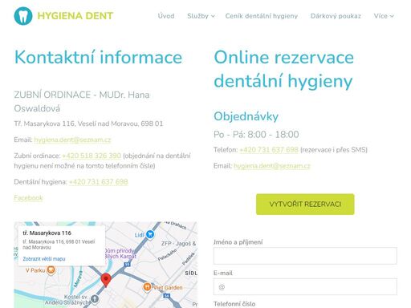This screenshot has width=411, height=308.
Task: Click the tř. Masarykova 116 map card title
Action: click(x=47, y=233)
